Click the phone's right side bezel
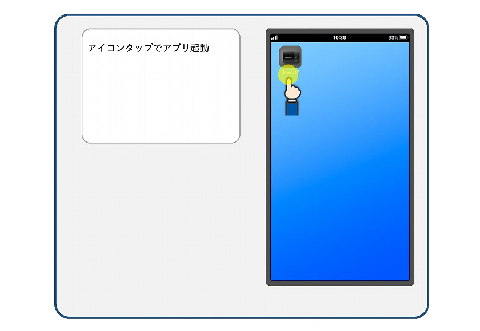The image size is (480, 331). (x=412, y=160)
